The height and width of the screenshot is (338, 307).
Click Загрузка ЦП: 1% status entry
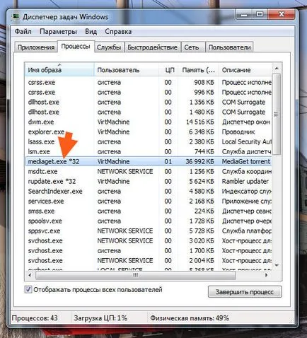(x=100, y=318)
